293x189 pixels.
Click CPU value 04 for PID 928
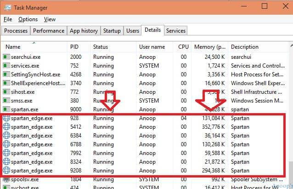(x=184, y=118)
